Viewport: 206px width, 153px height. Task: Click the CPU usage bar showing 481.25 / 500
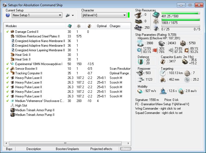click(180, 13)
